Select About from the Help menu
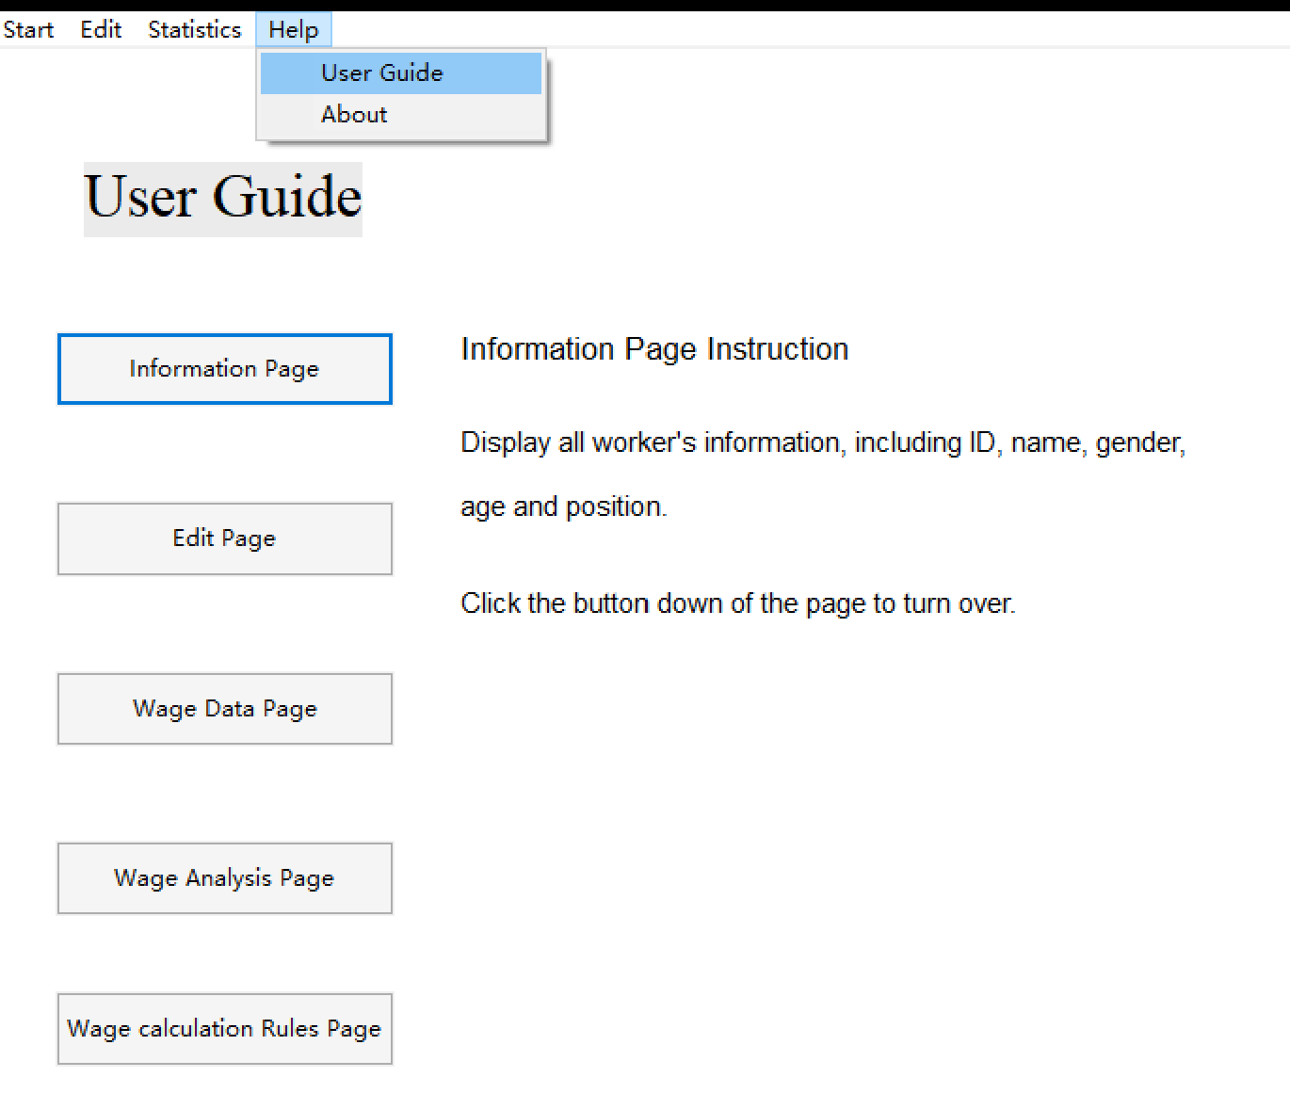Screen dimensions: 1290x1109 tap(354, 114)
